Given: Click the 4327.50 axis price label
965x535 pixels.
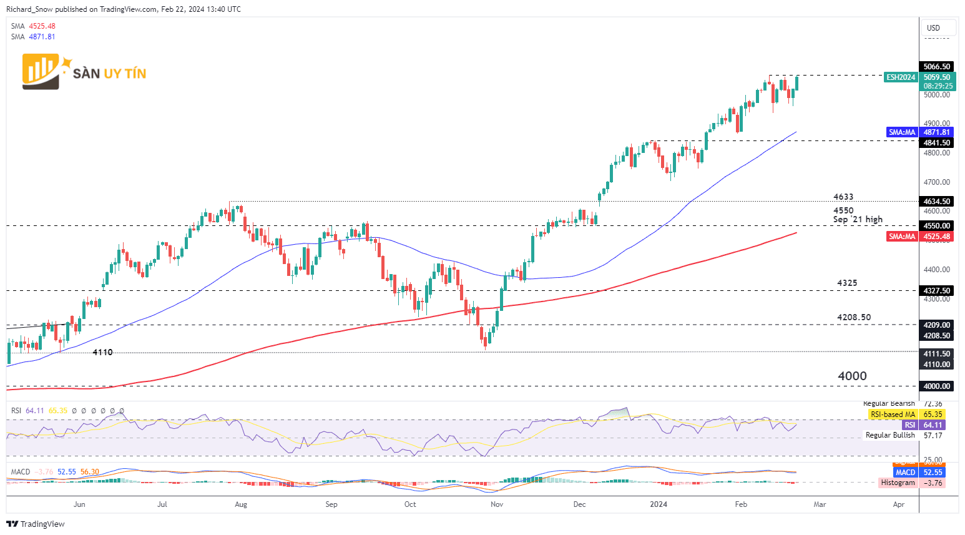Looking at the screenshot, I should (937, 291).
